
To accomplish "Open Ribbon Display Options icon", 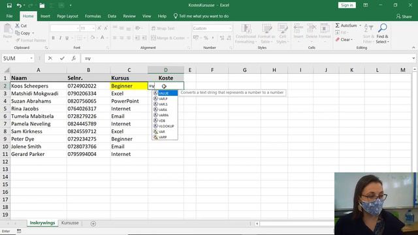I will (x=366, y=5).
